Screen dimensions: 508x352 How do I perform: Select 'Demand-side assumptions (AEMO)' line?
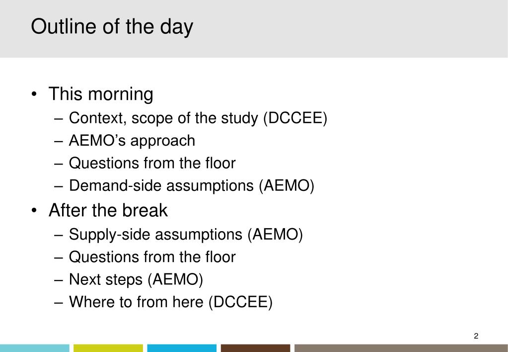point(192,186)
